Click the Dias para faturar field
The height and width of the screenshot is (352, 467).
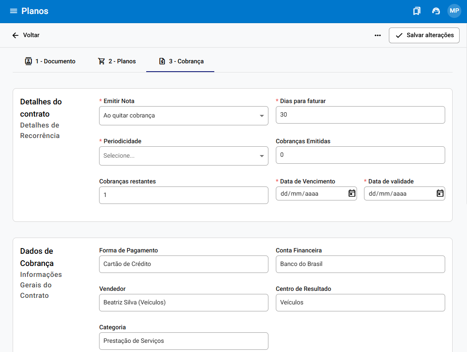coord(360,115)
